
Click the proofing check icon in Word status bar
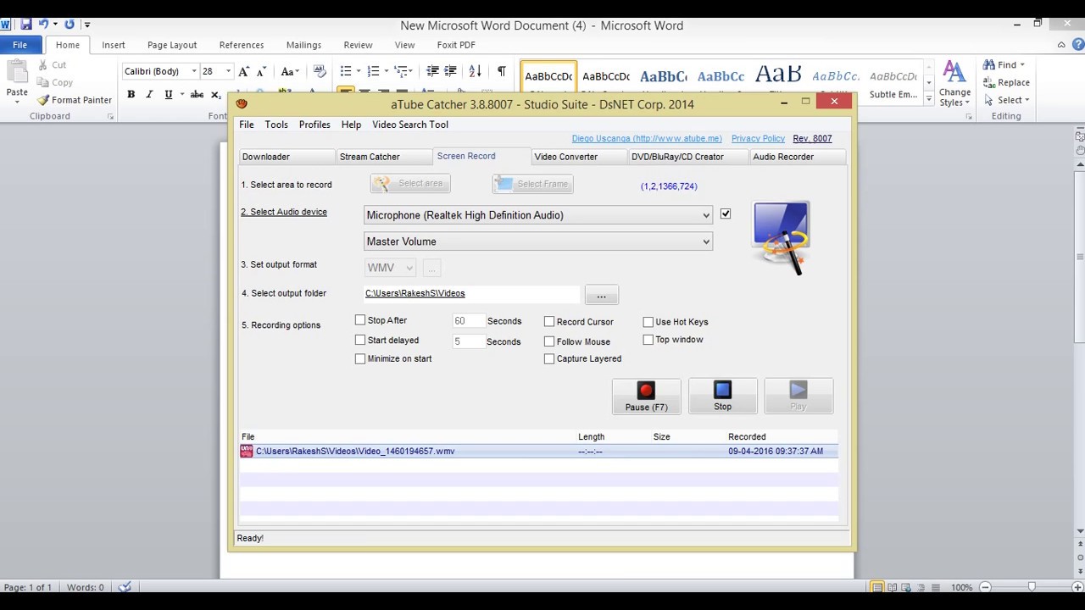125,587
